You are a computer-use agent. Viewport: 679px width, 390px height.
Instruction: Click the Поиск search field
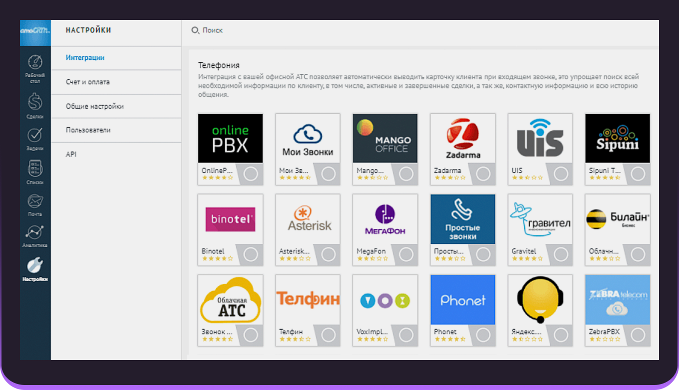tap(213, 30)
